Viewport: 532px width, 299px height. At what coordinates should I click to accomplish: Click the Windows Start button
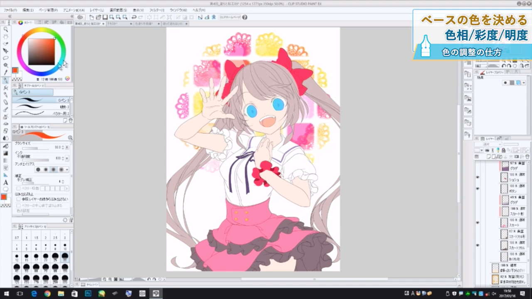click(x=6, y=293)
